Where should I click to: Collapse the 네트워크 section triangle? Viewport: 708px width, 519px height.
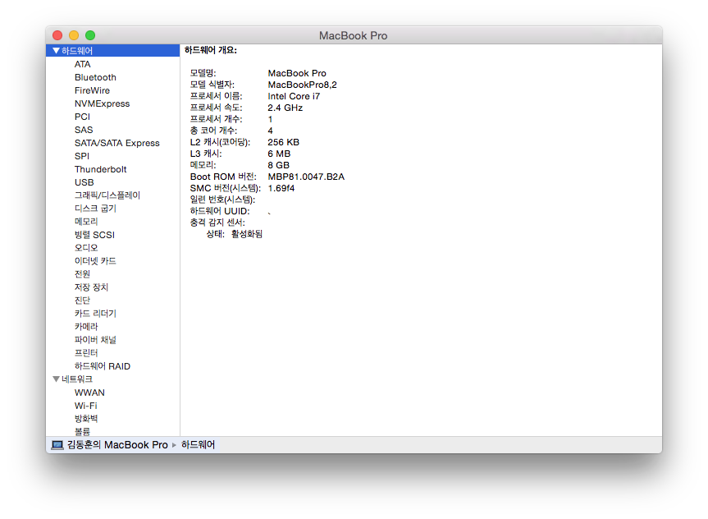(x=56, y=379)
